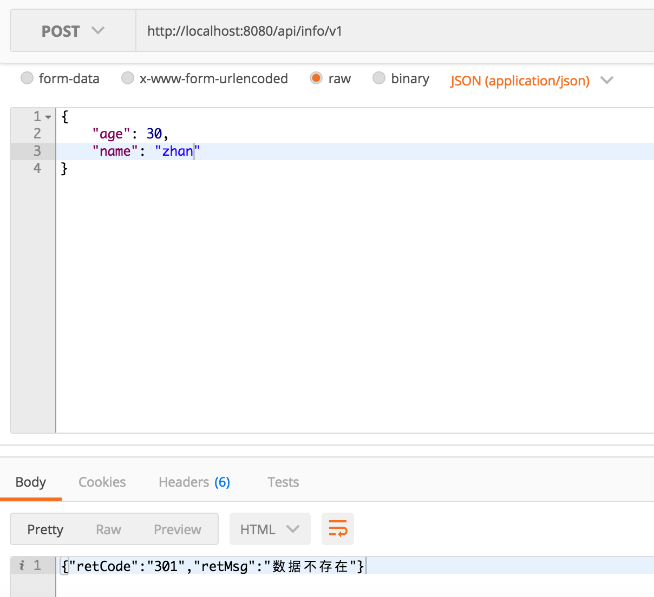
Task: Select the raw body radio button
Action: point(316,78)
